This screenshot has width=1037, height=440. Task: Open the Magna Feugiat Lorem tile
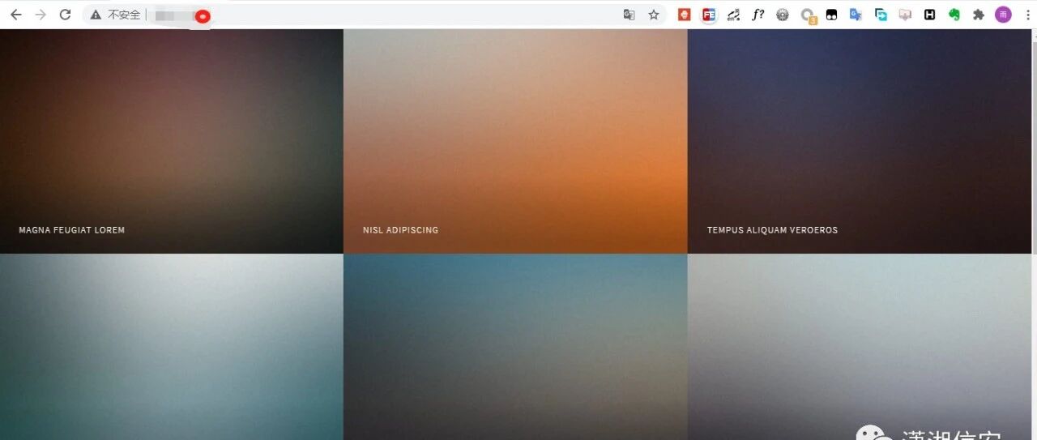172,141
